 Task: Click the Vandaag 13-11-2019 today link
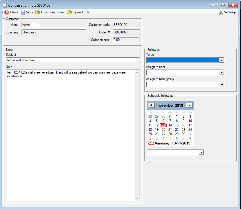pos(172,143)
